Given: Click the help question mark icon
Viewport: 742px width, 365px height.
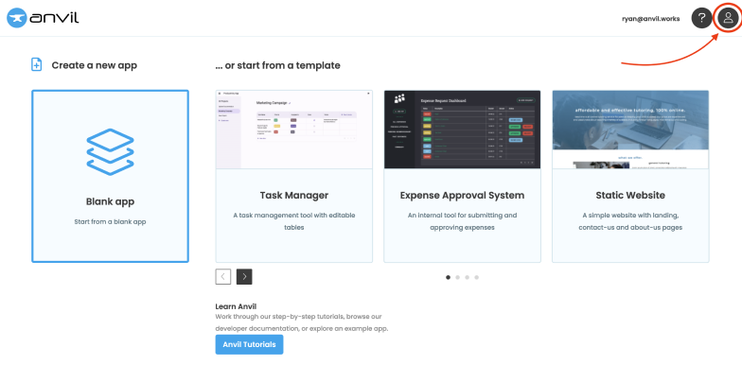Looking at the screenshot, I should 702,19.
